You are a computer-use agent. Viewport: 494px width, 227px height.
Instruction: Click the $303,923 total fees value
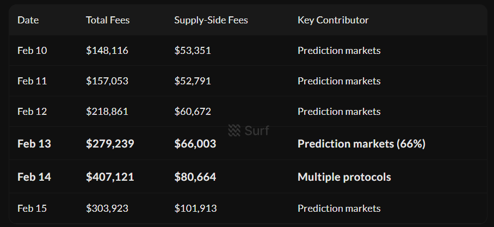click(107, 208)
